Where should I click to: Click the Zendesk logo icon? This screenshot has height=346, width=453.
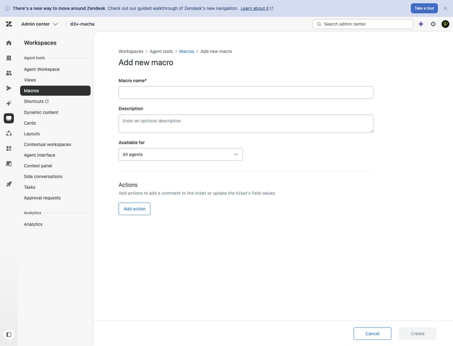point(9,24)
